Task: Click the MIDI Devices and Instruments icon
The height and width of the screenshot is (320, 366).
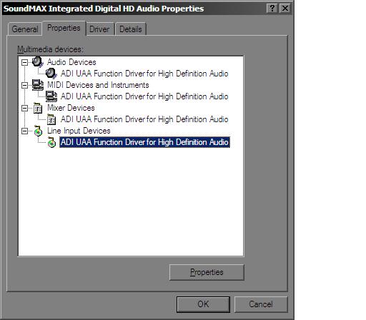Action: click(x=38, y=85)
